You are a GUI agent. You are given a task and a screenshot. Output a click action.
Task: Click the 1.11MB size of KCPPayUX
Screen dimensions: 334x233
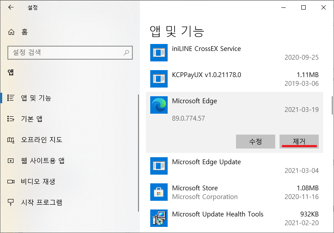tap(307, 75)
